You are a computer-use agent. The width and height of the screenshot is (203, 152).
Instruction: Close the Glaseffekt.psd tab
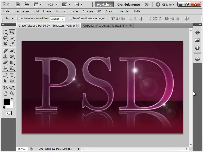[x=78, y=26]
